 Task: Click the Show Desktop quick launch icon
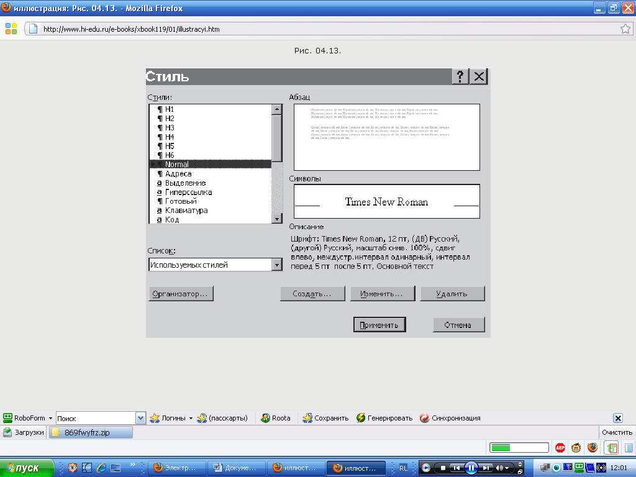click(x=116, y=468)
